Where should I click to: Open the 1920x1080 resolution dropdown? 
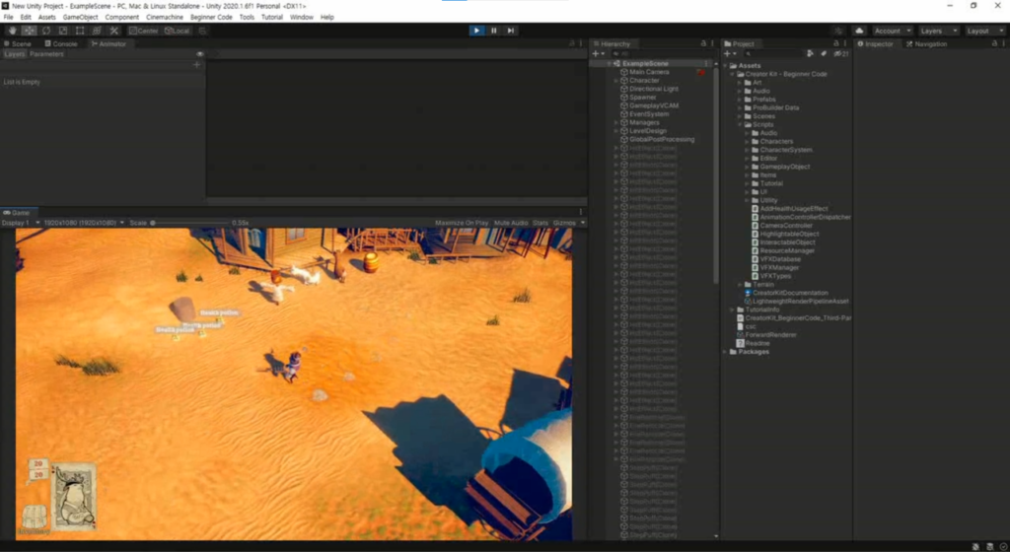(84, 223)
